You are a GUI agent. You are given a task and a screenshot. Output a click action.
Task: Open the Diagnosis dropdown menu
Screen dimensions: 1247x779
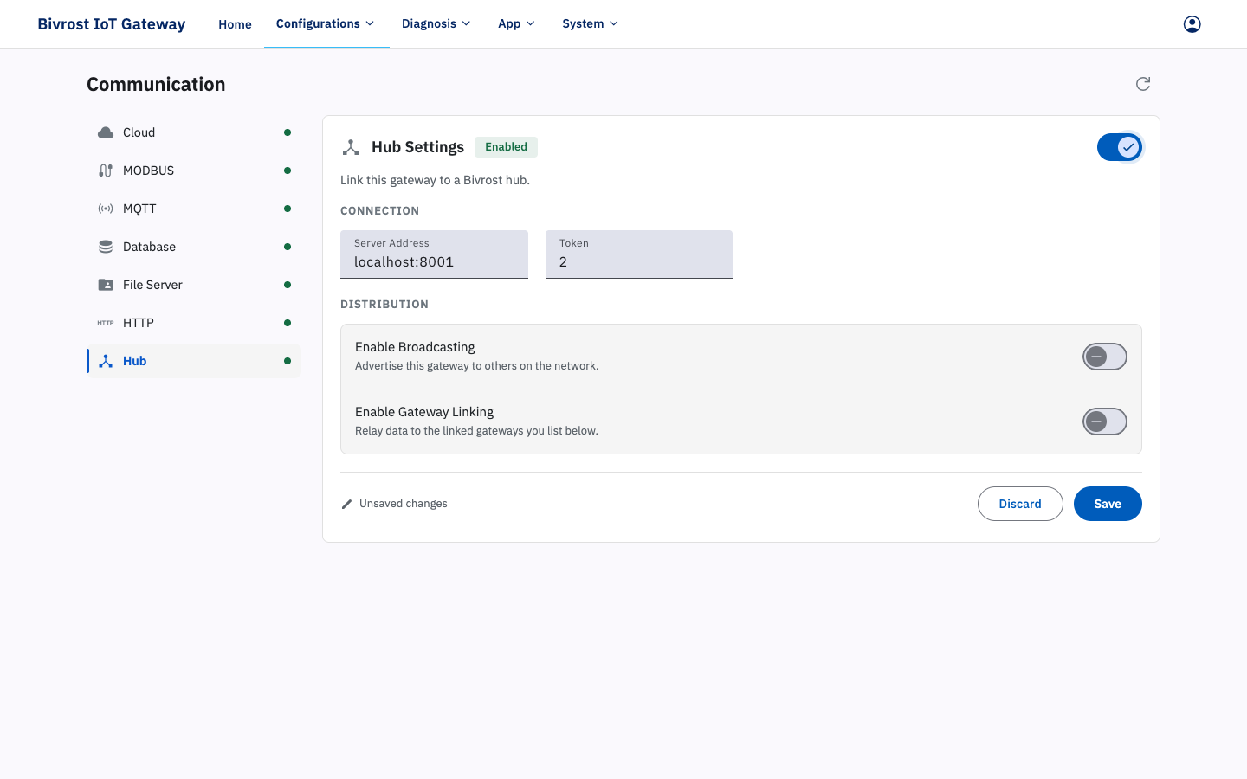[x=436, y=23]
